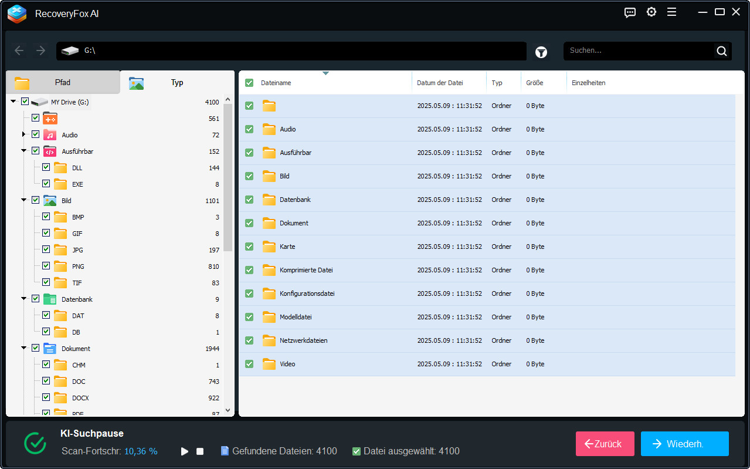Viewport: 750px width, 469px height.
Task: Collapse the Dokument tree node
Action: 24,348
